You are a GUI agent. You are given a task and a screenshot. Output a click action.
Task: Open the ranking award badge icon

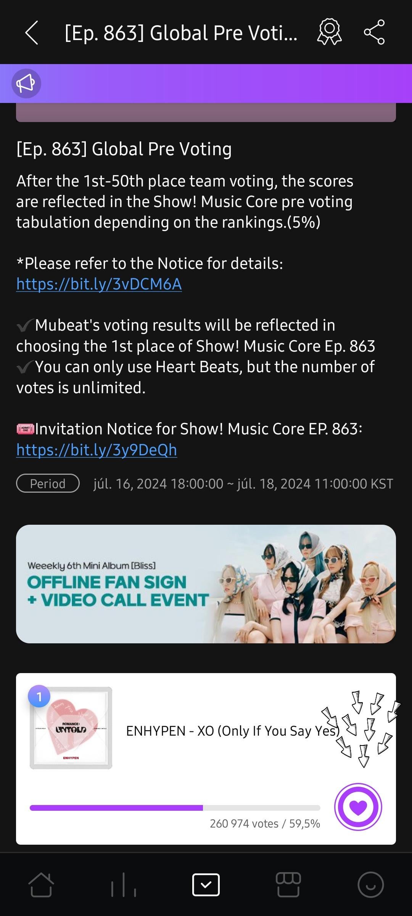330,32
